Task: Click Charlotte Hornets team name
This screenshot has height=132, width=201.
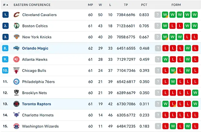Action: coord(38,115)
